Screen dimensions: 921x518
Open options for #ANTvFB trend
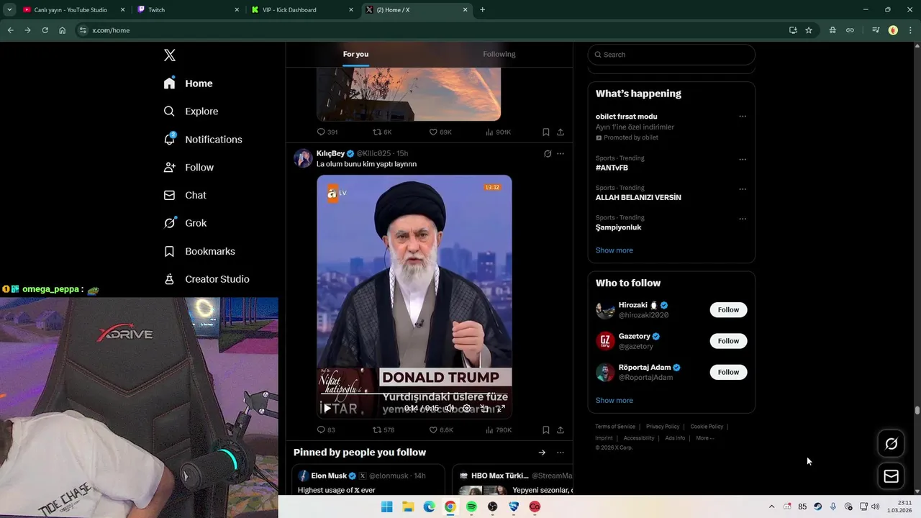(x=743, y=159)
